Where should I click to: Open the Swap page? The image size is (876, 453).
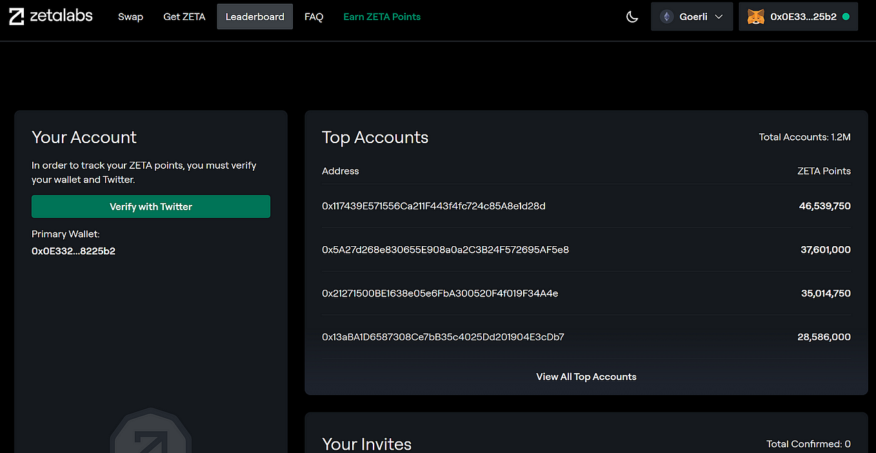coord(130,17)
